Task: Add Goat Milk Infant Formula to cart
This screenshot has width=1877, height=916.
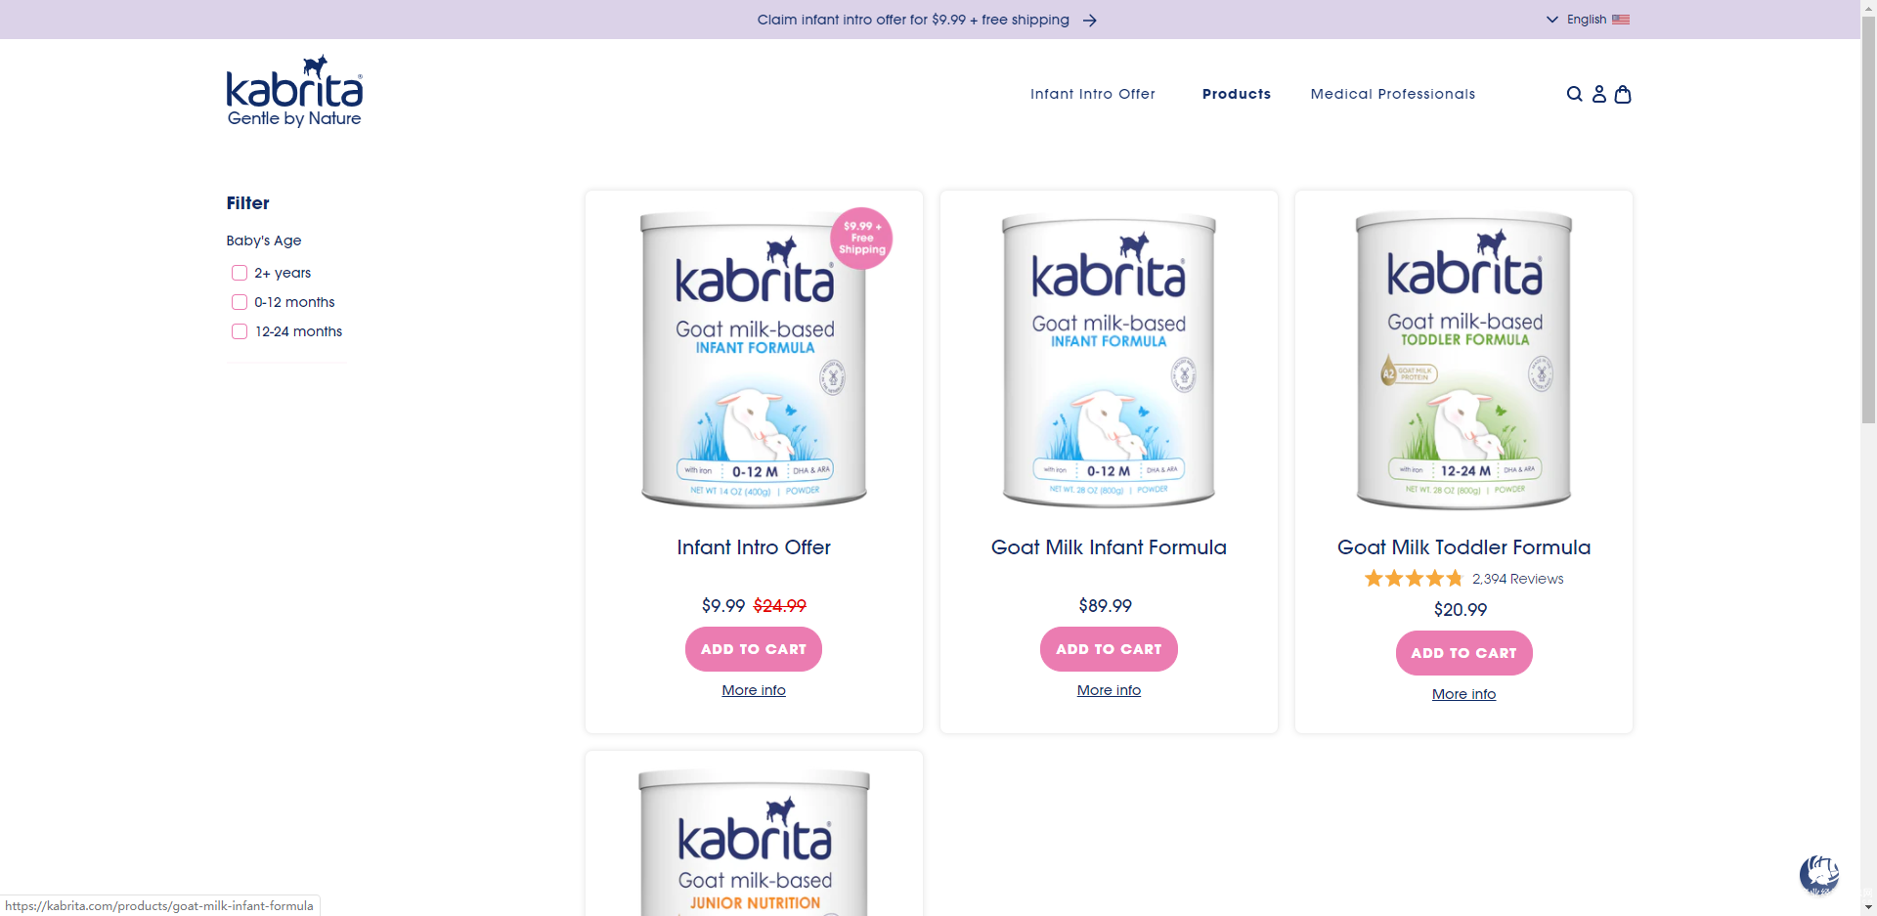Action: point(1109,649)
